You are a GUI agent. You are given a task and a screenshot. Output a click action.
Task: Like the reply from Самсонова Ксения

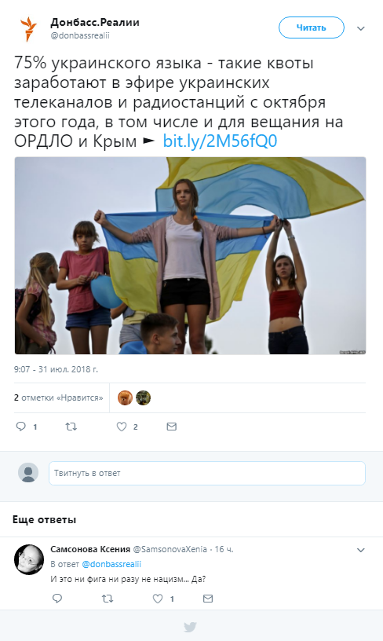(x=158, y=599)
